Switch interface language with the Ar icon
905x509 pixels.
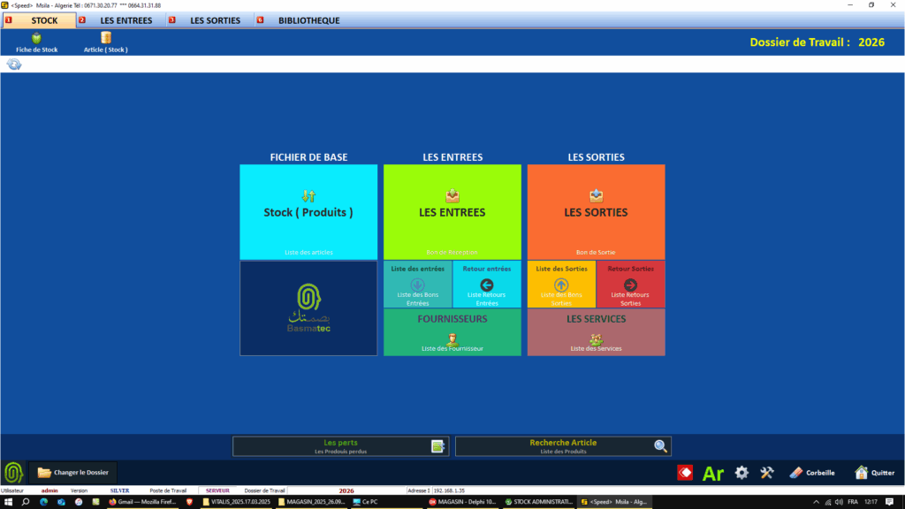coord(712,473)
